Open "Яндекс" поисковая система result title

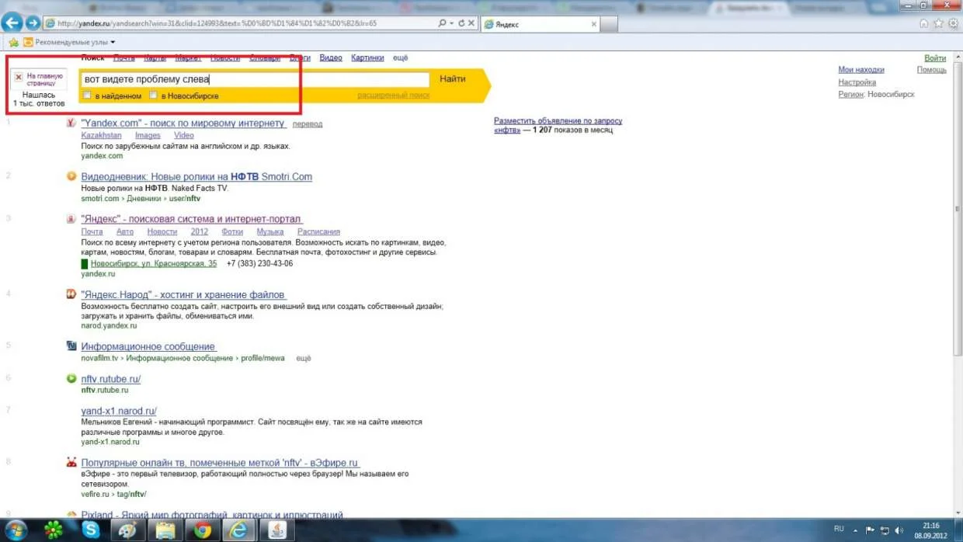[192, 220]
